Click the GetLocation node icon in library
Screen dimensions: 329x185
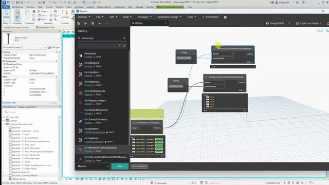tap(81, 74)
